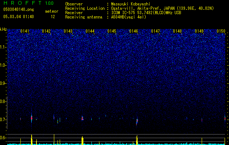
Task: Select the filename 0503040140.png
Action: click(x=19, y=9)
